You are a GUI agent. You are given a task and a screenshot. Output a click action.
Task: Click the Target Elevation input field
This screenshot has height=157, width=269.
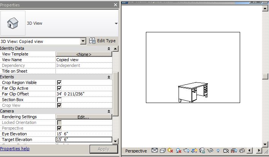coord(84,140)
